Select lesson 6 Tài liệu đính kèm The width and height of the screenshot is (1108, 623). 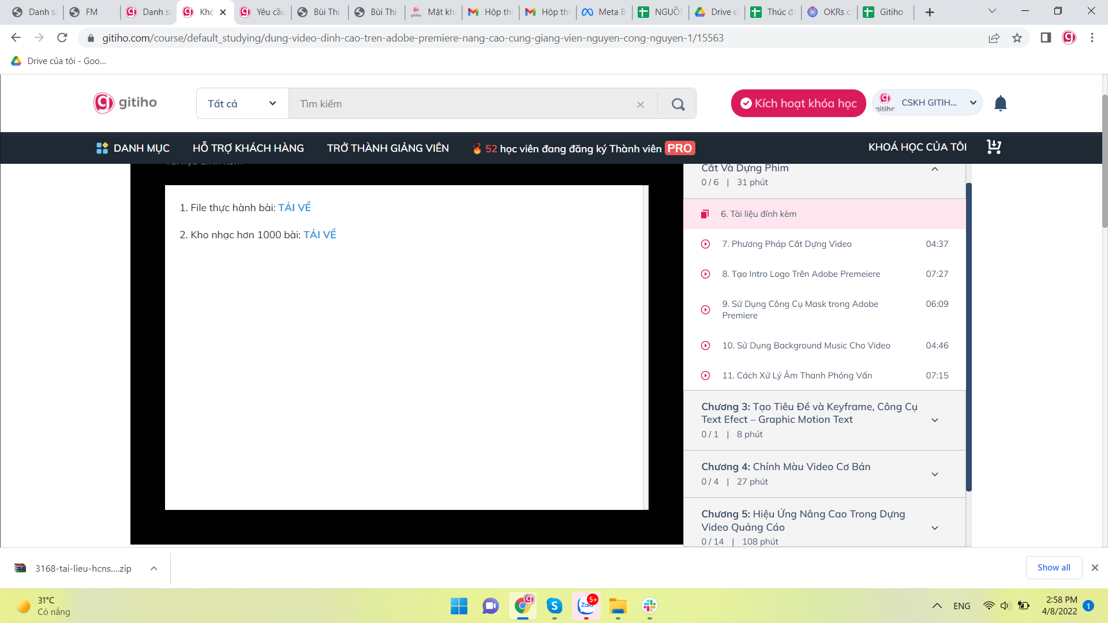click(x=824, y=214)
